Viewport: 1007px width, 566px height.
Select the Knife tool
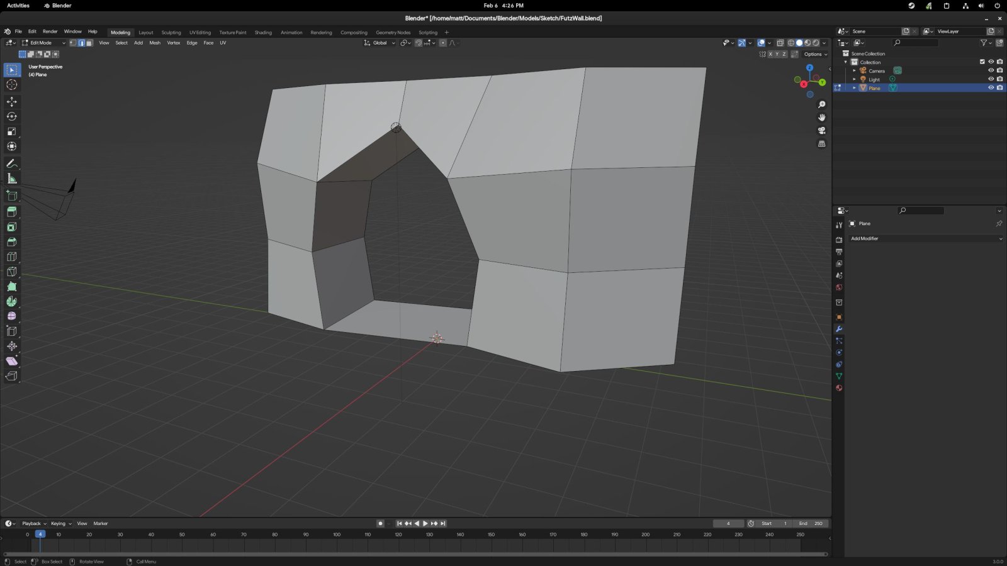click(11, 272)
